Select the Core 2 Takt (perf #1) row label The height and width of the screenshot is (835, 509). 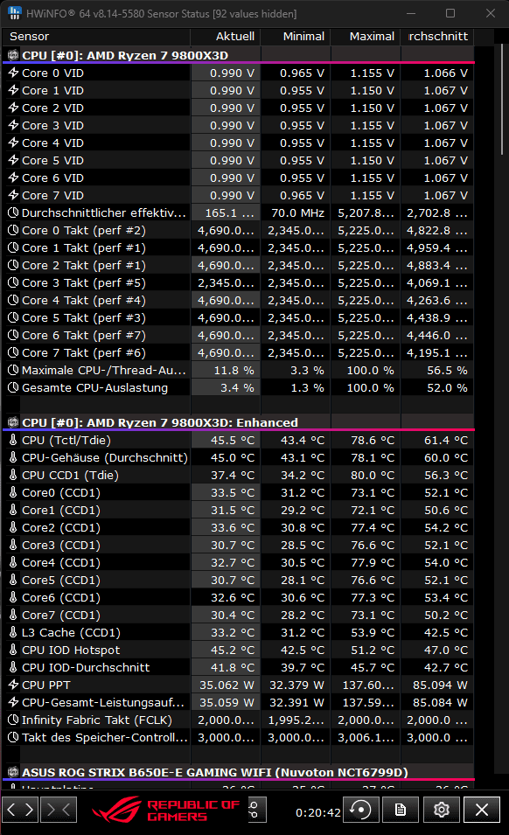(x=84, y=265)
